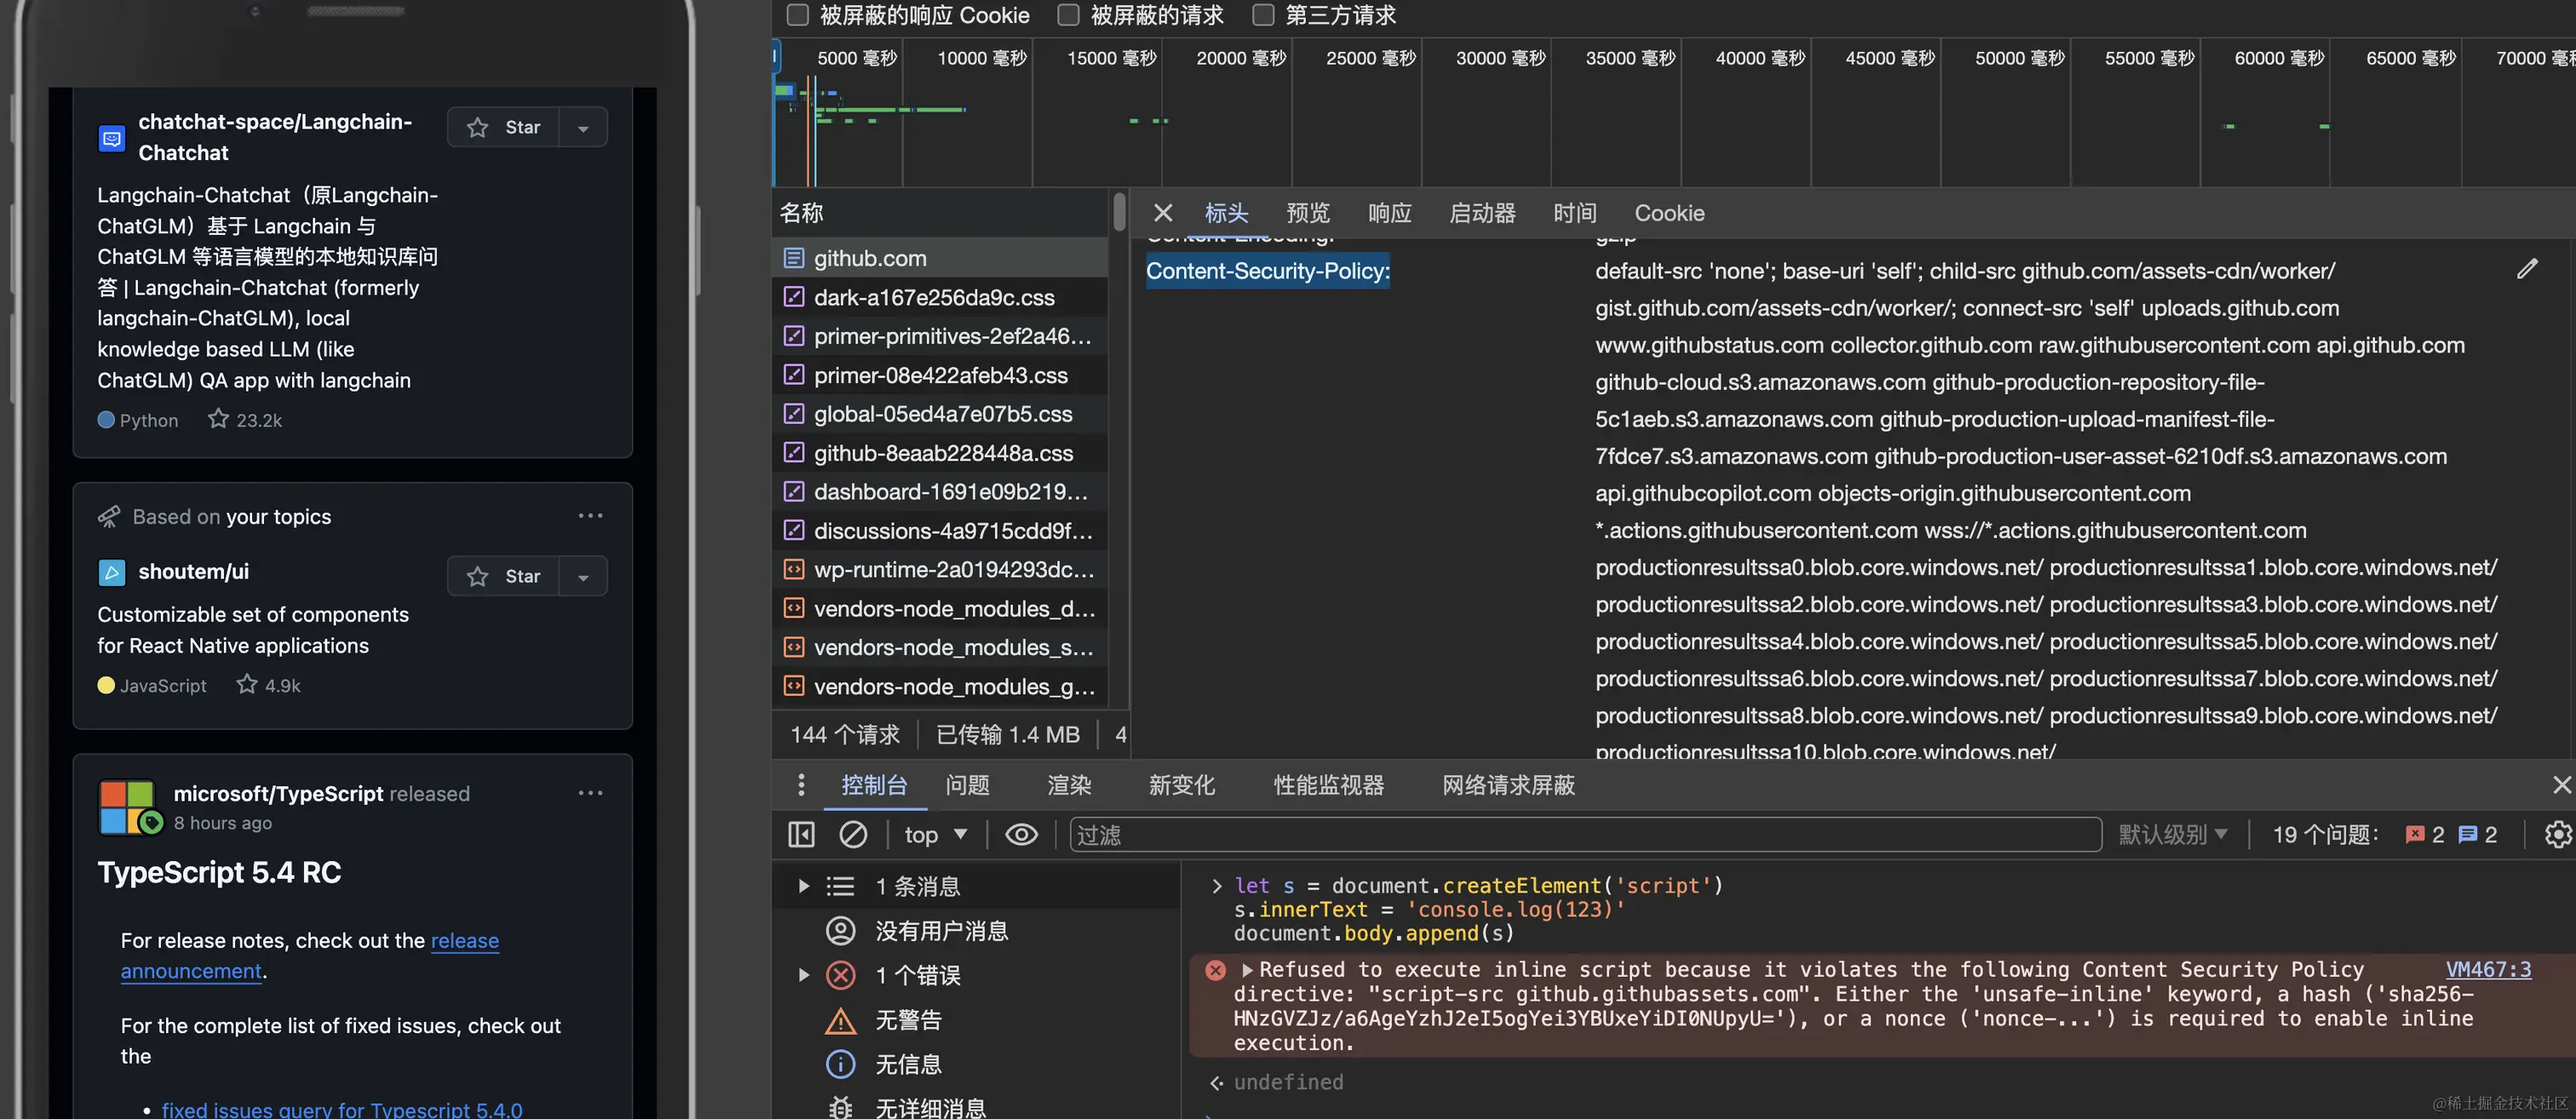Click the Star button for shoutem/ui
2576x1119 pixels.
tap(503, 576)
